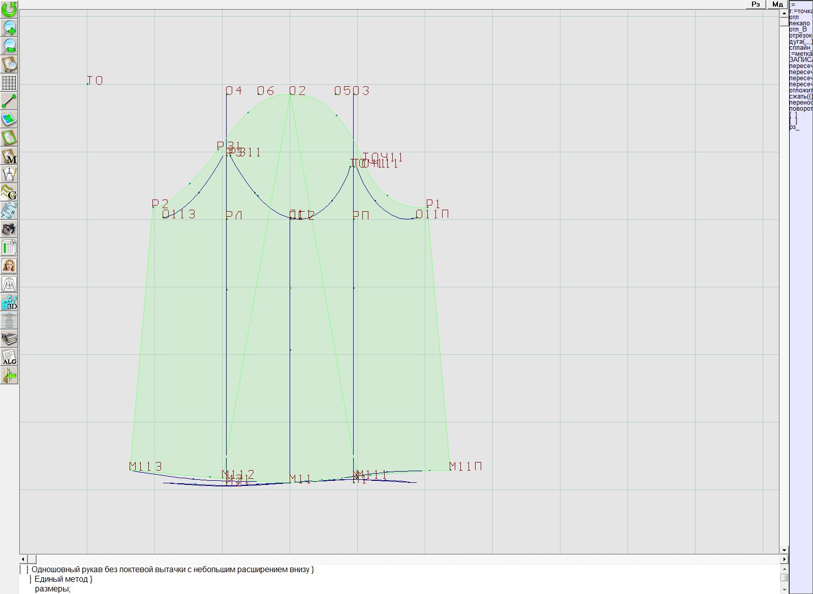Click the compass divider tool icon
Screen dimensions: 813x594
click(x=9, y=175)
